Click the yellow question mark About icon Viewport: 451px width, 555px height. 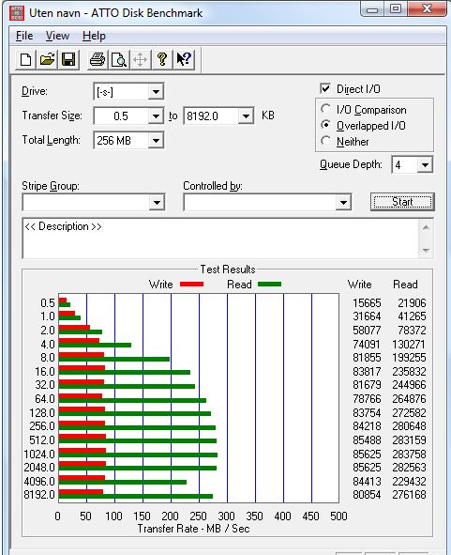(162, 59)
